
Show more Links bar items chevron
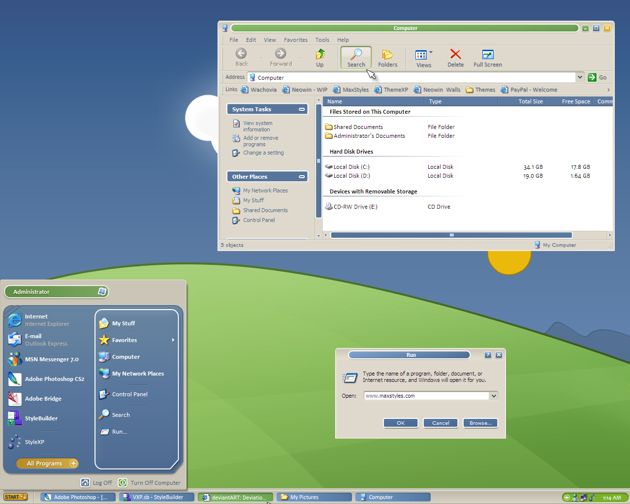coord(608,90)
